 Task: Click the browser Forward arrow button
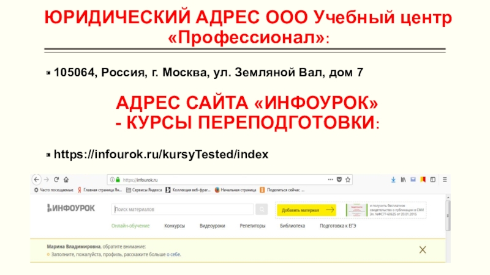click(47, 180)
